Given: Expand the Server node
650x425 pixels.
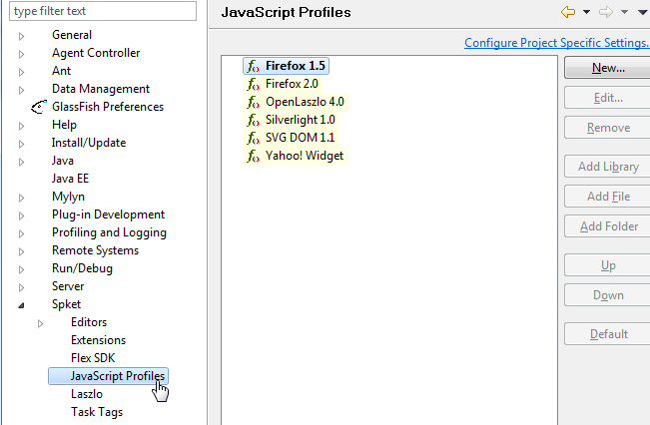Looking at the screenshot, I should click(x=22, y=287).
